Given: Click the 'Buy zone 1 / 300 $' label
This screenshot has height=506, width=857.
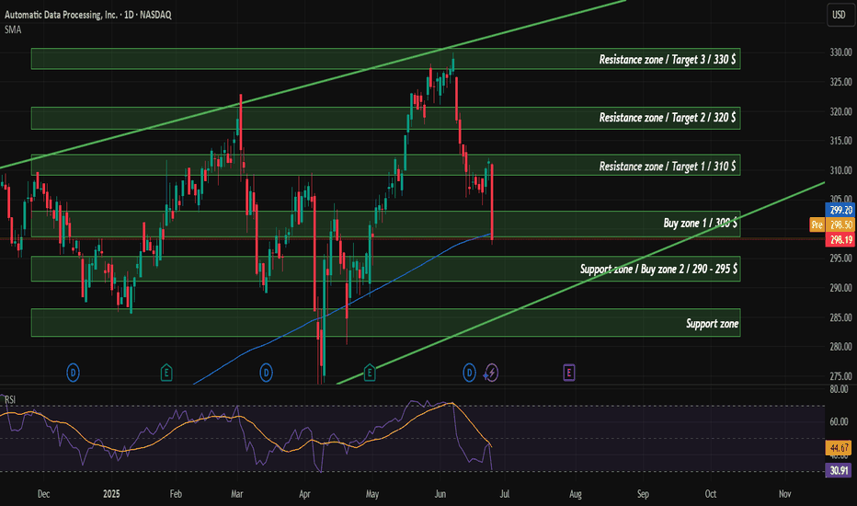Looking at the screenshot, I should click(x=700, y=224).
